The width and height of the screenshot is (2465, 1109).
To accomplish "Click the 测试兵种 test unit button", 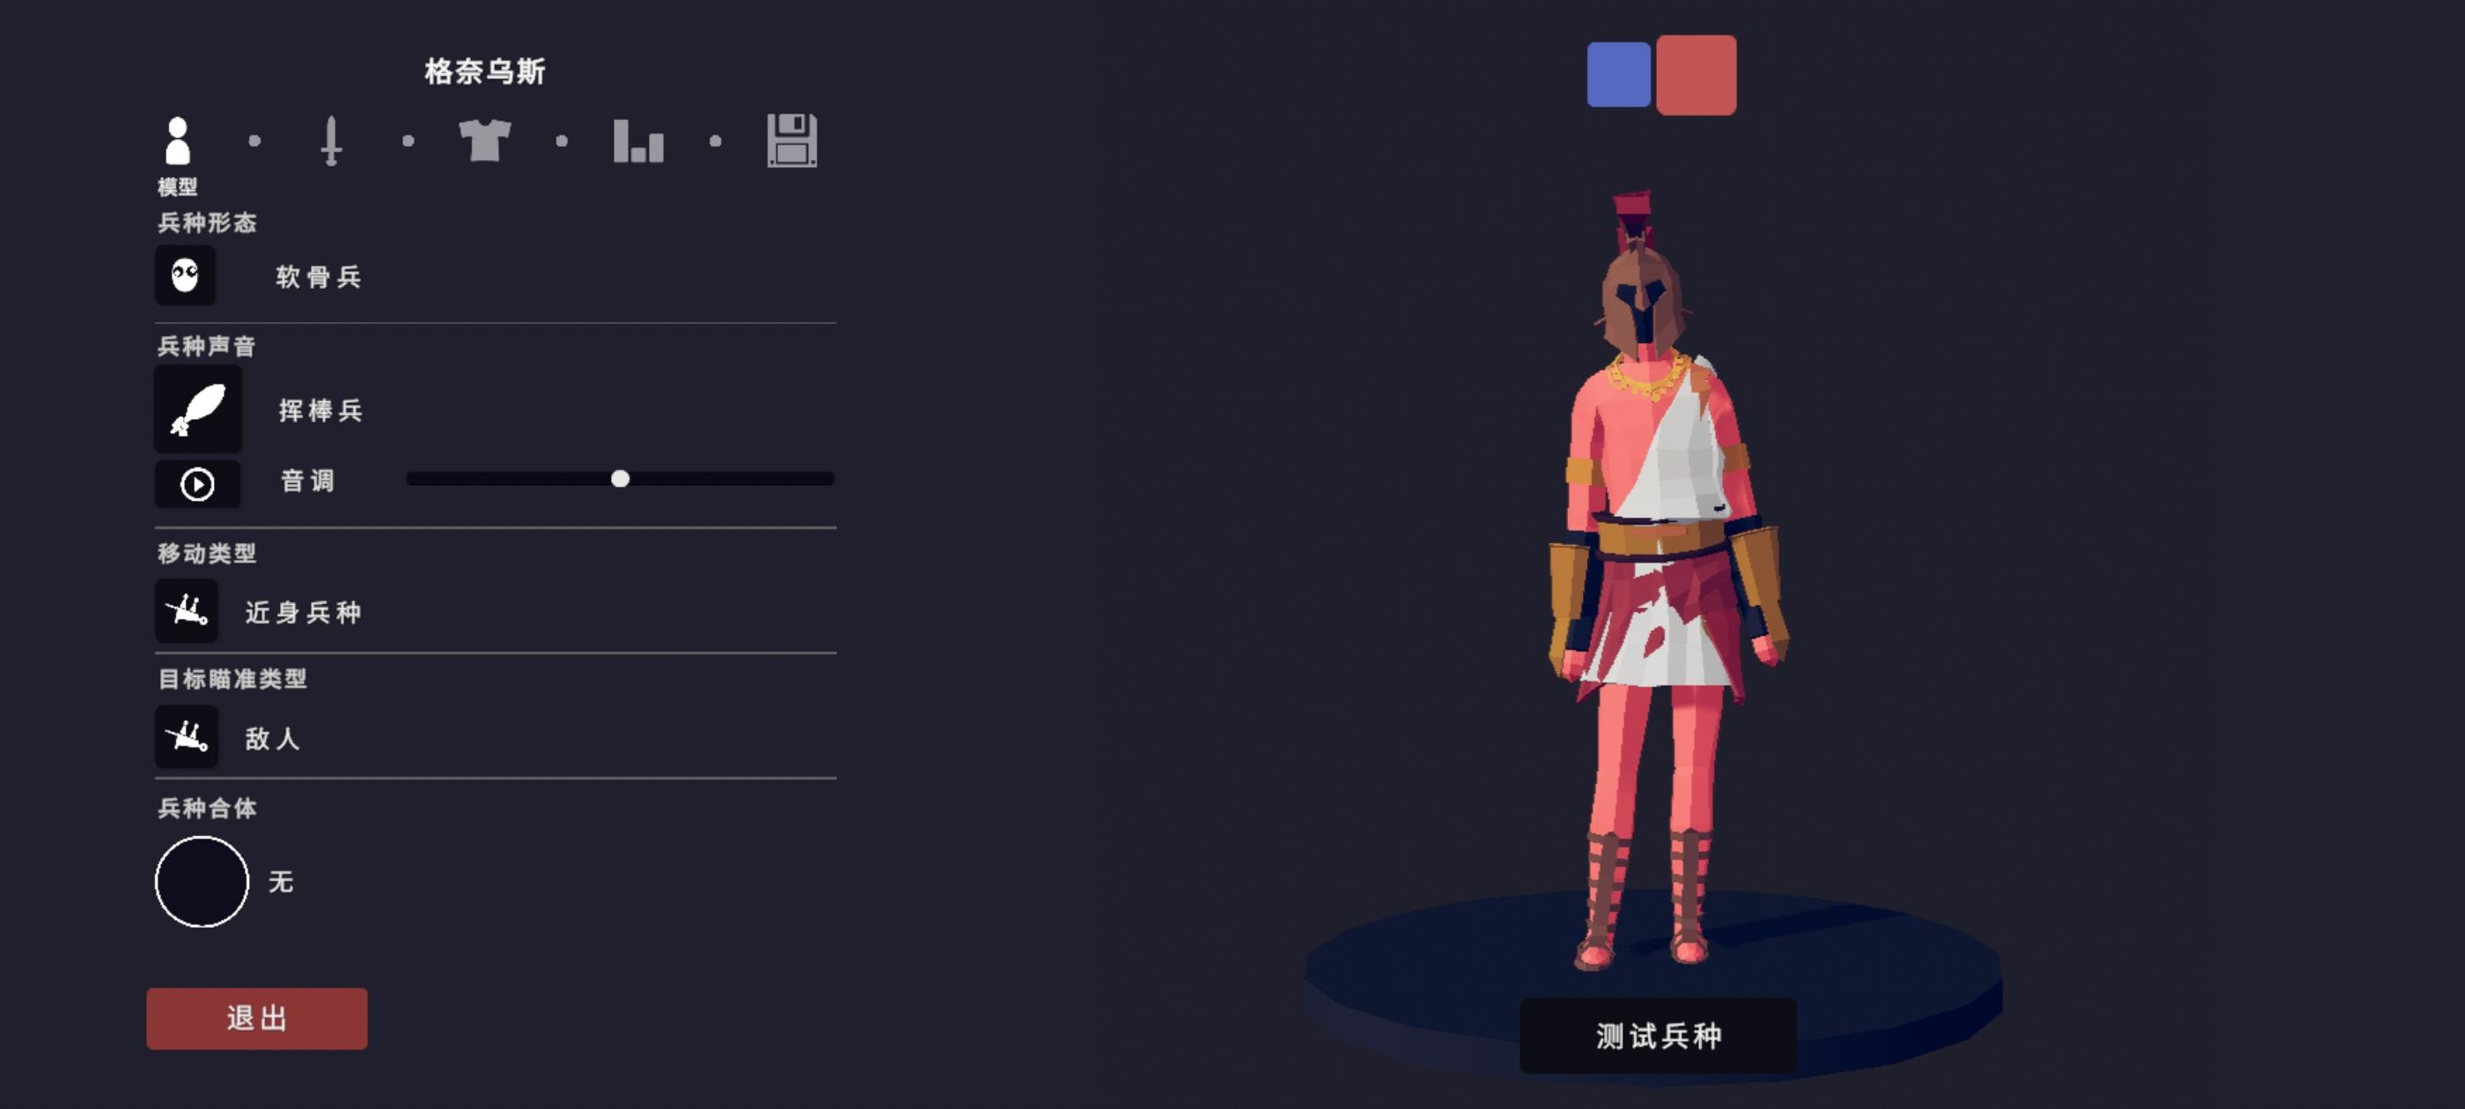I will tap(1658, 1035).
